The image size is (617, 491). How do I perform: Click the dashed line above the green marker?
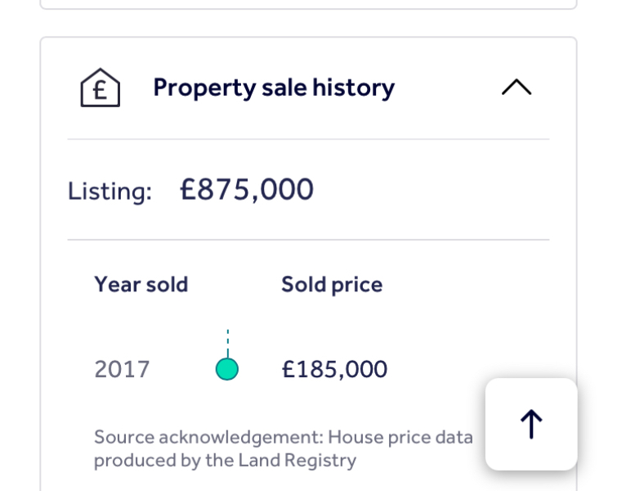tap(227, 342)
